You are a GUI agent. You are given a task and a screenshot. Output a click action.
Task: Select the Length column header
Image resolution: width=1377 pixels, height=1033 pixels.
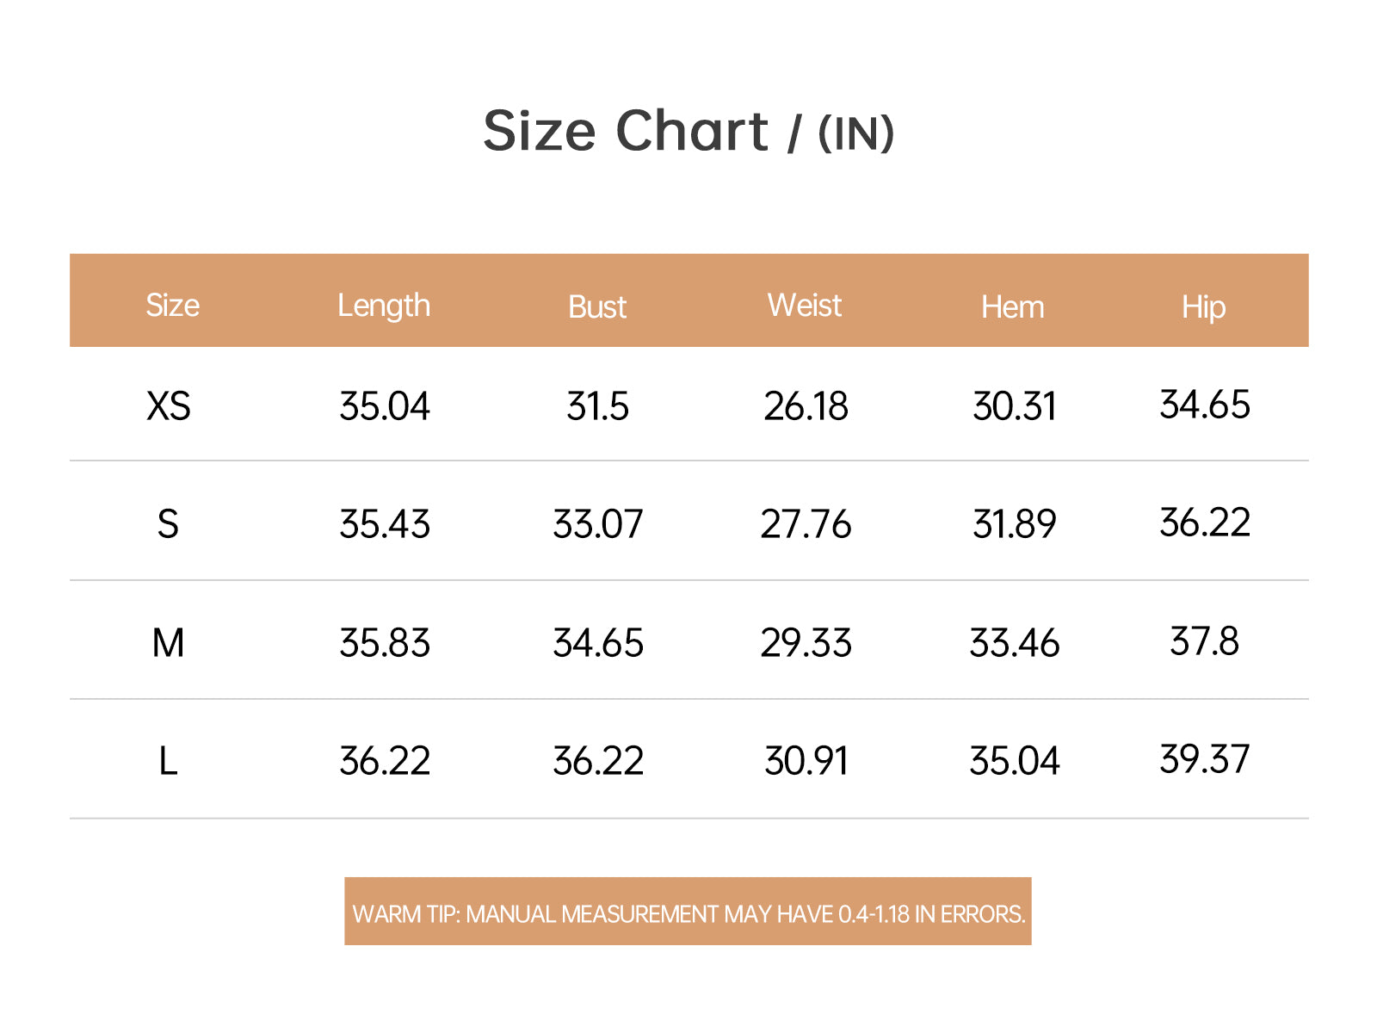pyautogui.click(x=384, y=306)
